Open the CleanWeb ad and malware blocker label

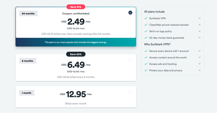(x=169, y=25)
